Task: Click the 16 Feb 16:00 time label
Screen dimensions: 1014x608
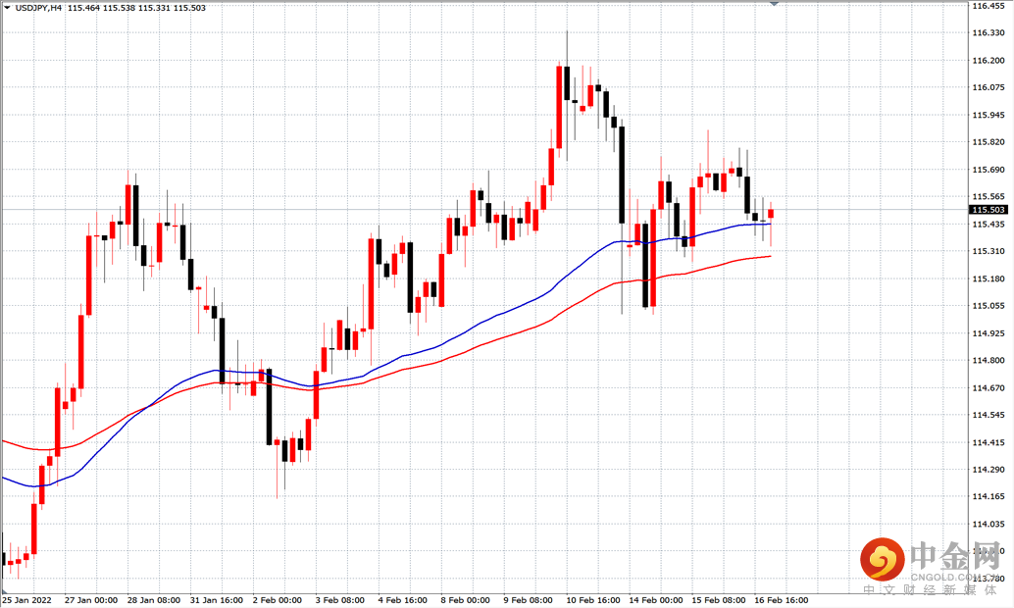Action: pyautogui.click(x=782, y=600)
